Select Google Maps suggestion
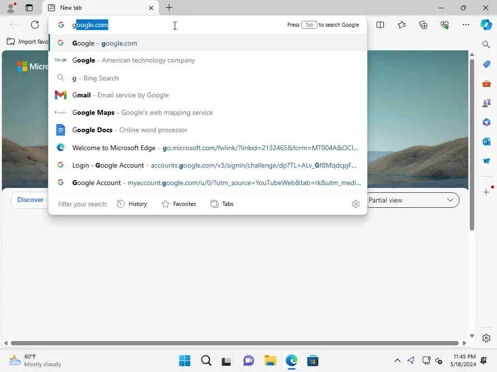Viewport: 497px width, 372px height. click(x=208, y=112)
